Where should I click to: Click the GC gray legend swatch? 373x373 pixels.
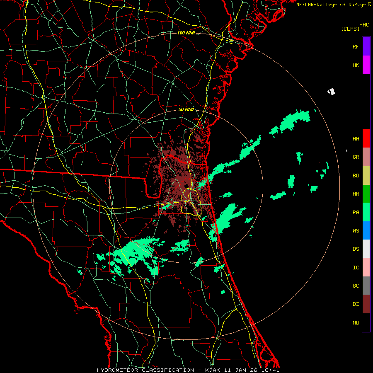(366, 286)
